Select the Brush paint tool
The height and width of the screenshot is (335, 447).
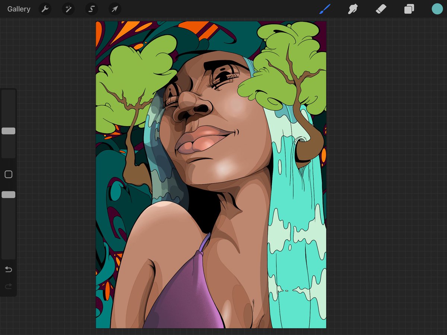pyautogui.click(x=325, y=9)
